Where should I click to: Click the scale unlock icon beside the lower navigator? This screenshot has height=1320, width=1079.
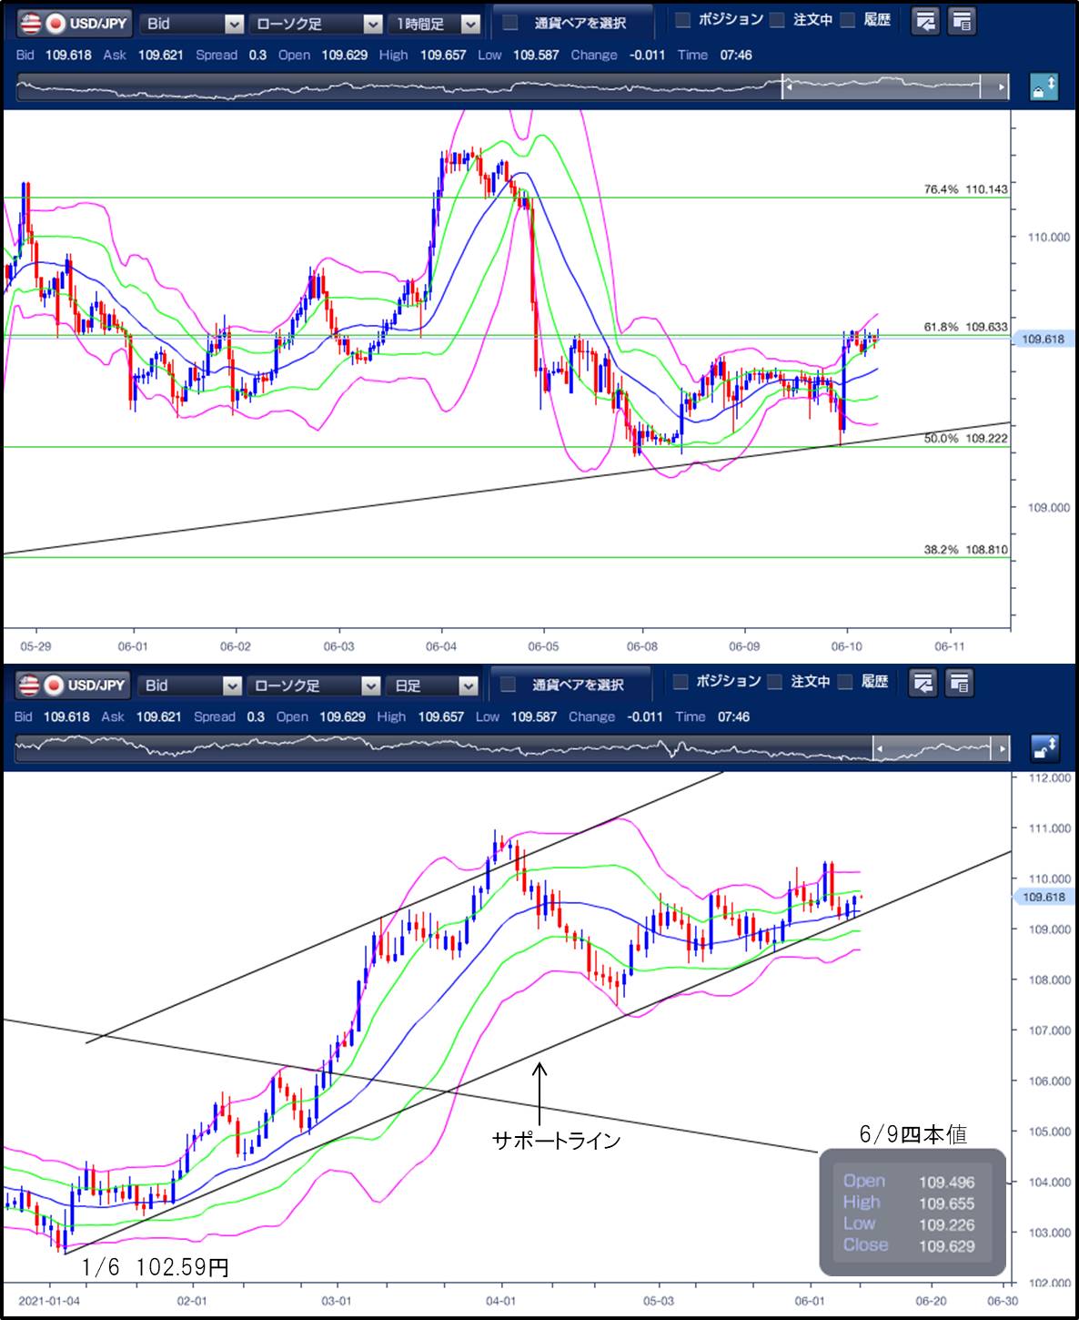(1044, 748)
